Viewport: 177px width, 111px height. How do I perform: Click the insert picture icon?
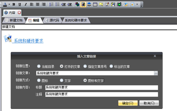pos(101,4)
